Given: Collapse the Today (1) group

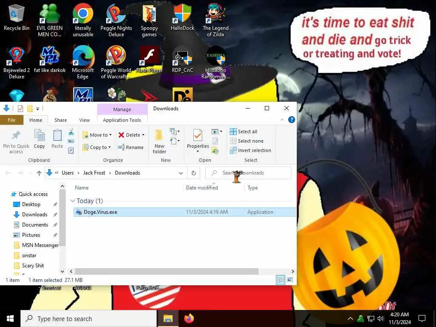Looking at the screenshot, I should pyautogui.click(x=72, y=201).
